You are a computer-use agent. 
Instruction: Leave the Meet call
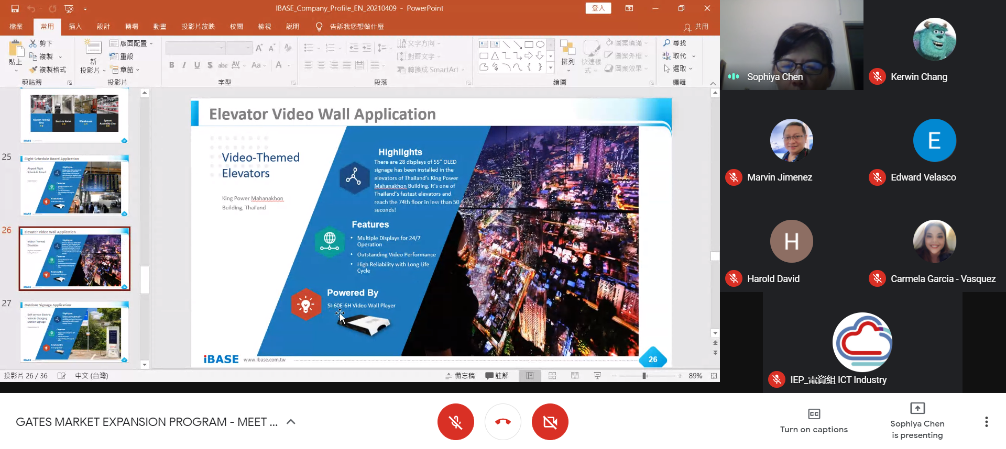click(503, 422)
